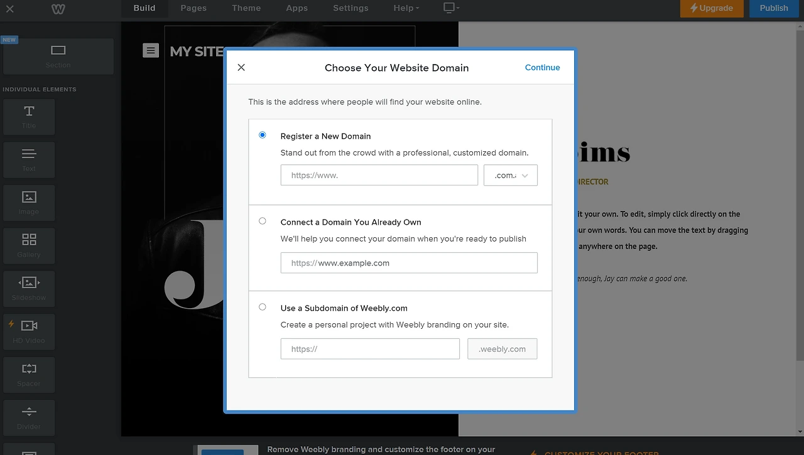Screen dimensions: 804x455
Task: Open the Apps tab
Action: [x=296, y=8]
